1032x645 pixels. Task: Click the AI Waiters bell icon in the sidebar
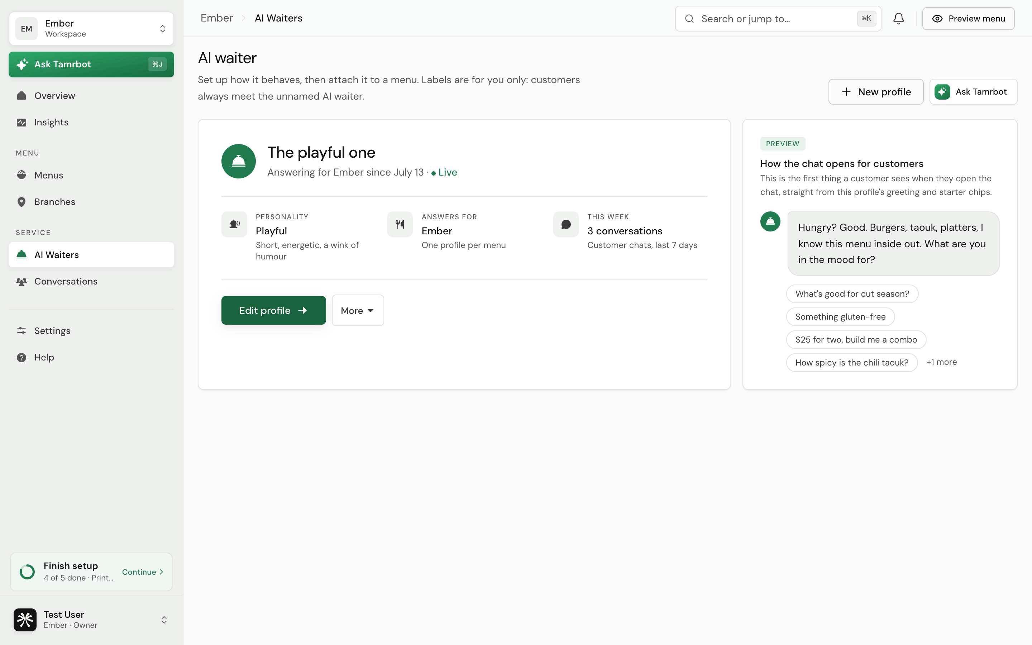tap(21, 255)
